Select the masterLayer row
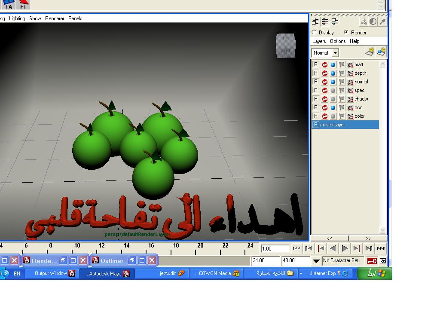 click(345, 125)
